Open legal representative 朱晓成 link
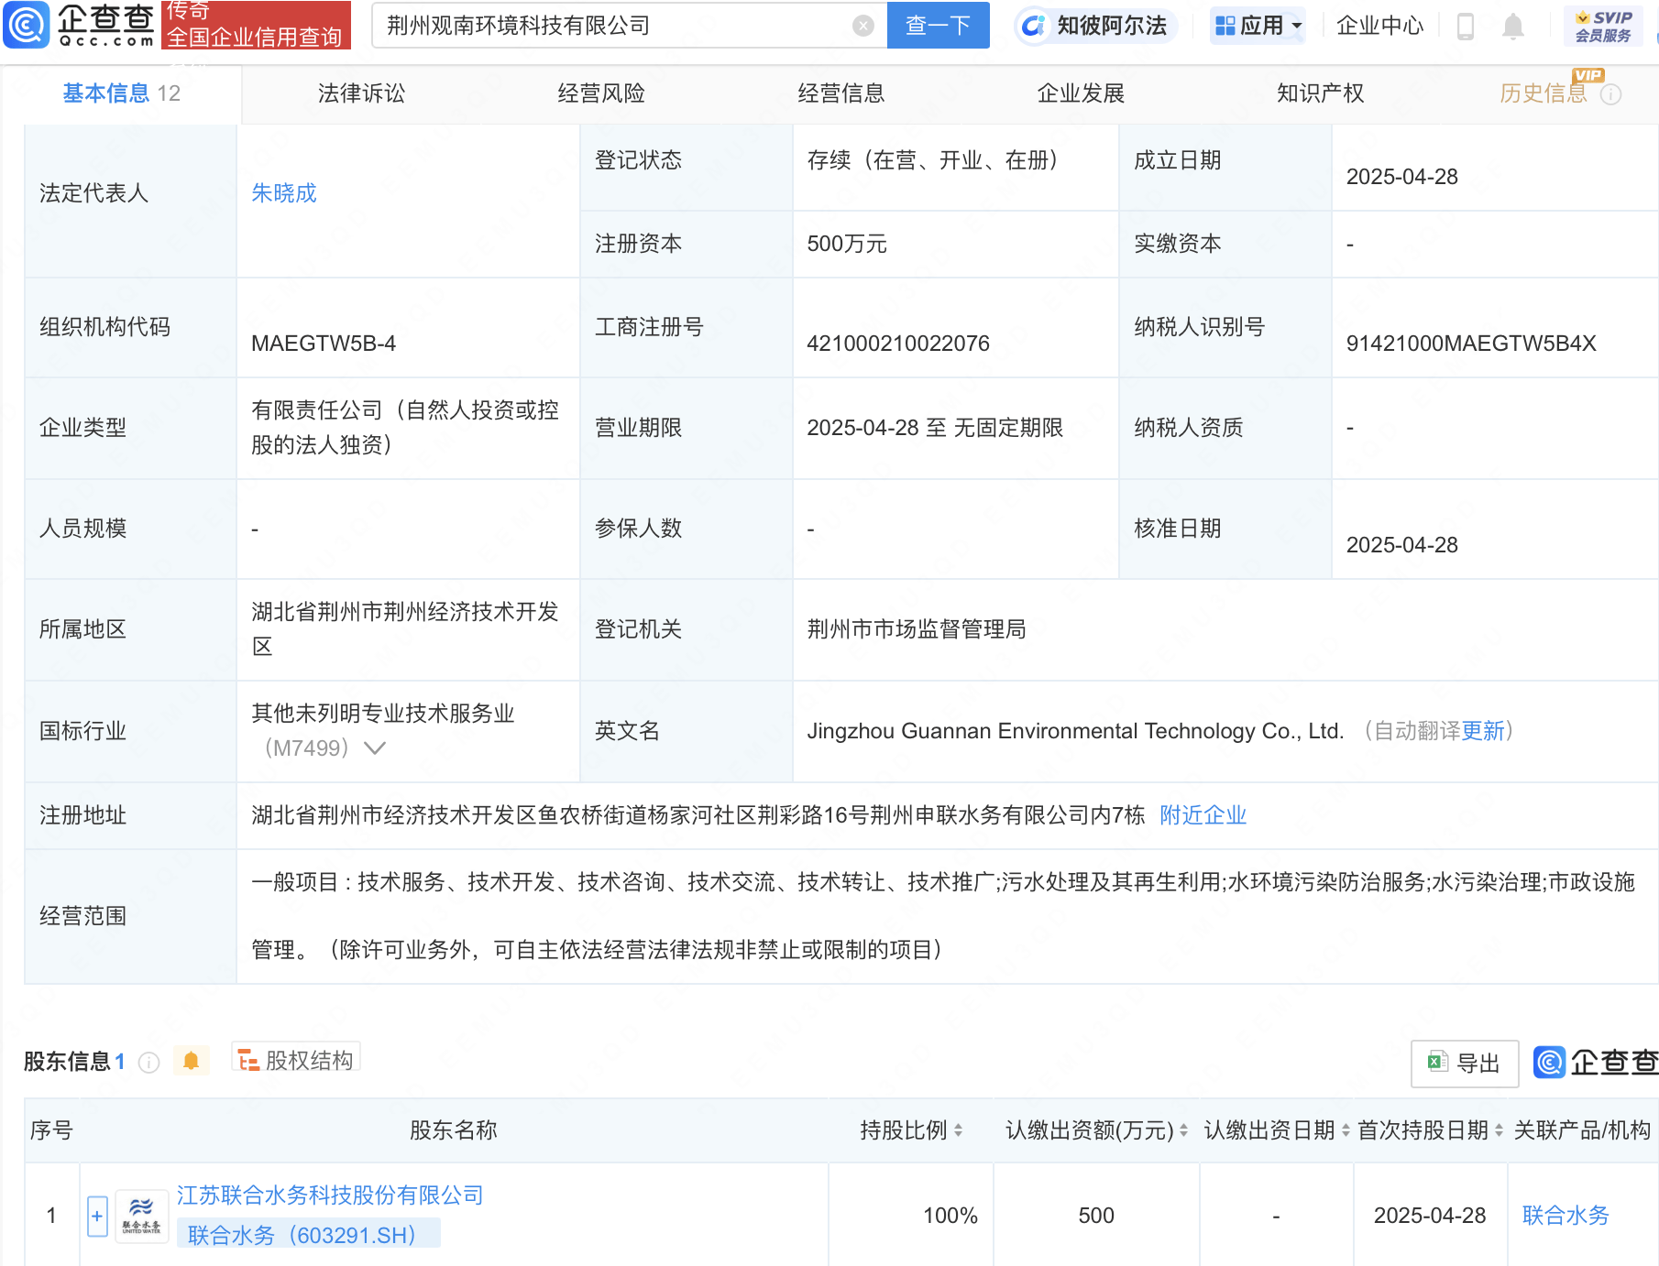1659x1266 pixels. 284,193
